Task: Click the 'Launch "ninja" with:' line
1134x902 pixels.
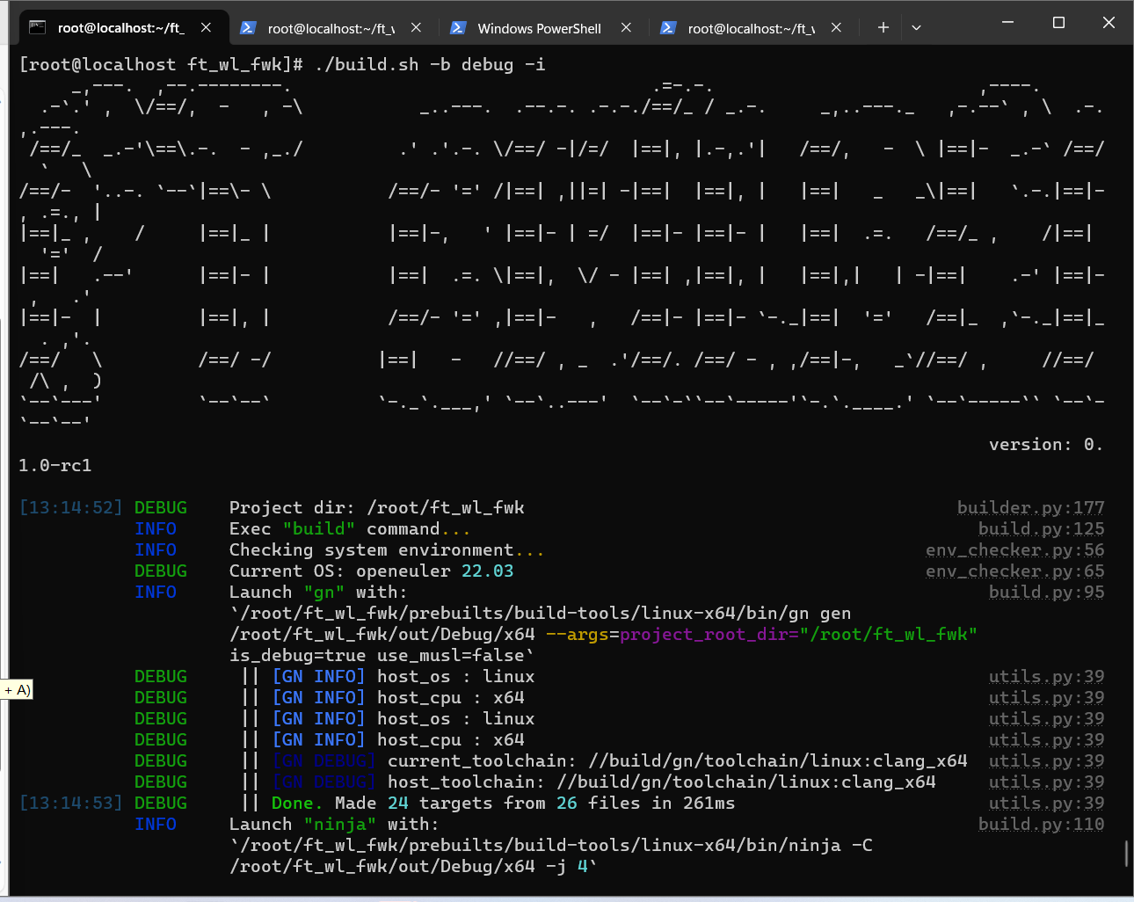Action: 334,824
